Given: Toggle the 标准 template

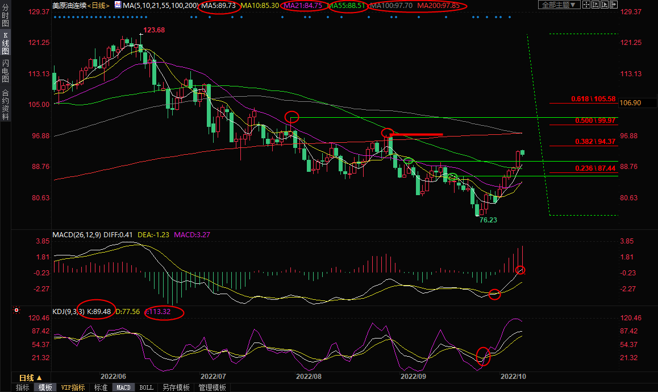Looking at the screenshot, I should tap(101, 387).
